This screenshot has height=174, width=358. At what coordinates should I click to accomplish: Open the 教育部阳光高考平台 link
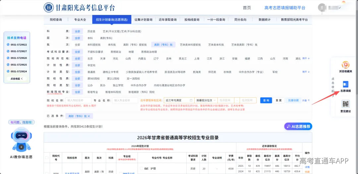(294, 20)
